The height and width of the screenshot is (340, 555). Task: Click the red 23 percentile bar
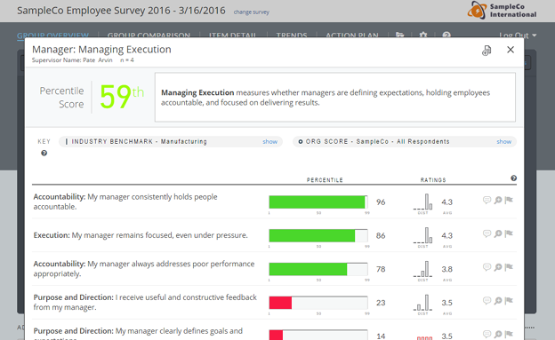(280, 303)
